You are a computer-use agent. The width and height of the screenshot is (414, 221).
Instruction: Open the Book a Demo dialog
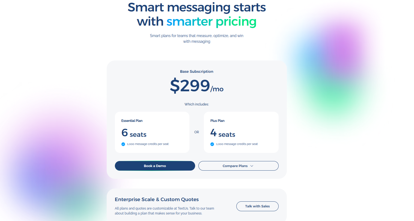click(155, 166)
